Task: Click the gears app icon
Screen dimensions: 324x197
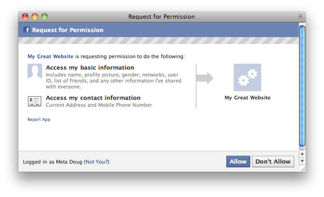Action: 247,77
